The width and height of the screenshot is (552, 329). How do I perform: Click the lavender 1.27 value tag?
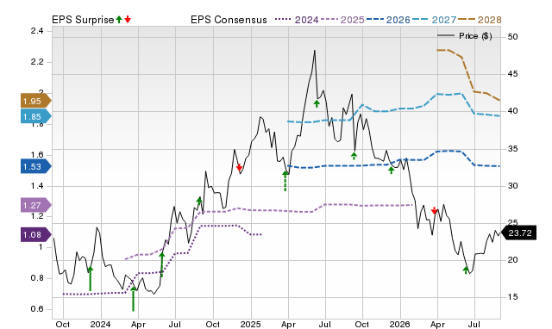pyautogui.click(x=36, y=205)
